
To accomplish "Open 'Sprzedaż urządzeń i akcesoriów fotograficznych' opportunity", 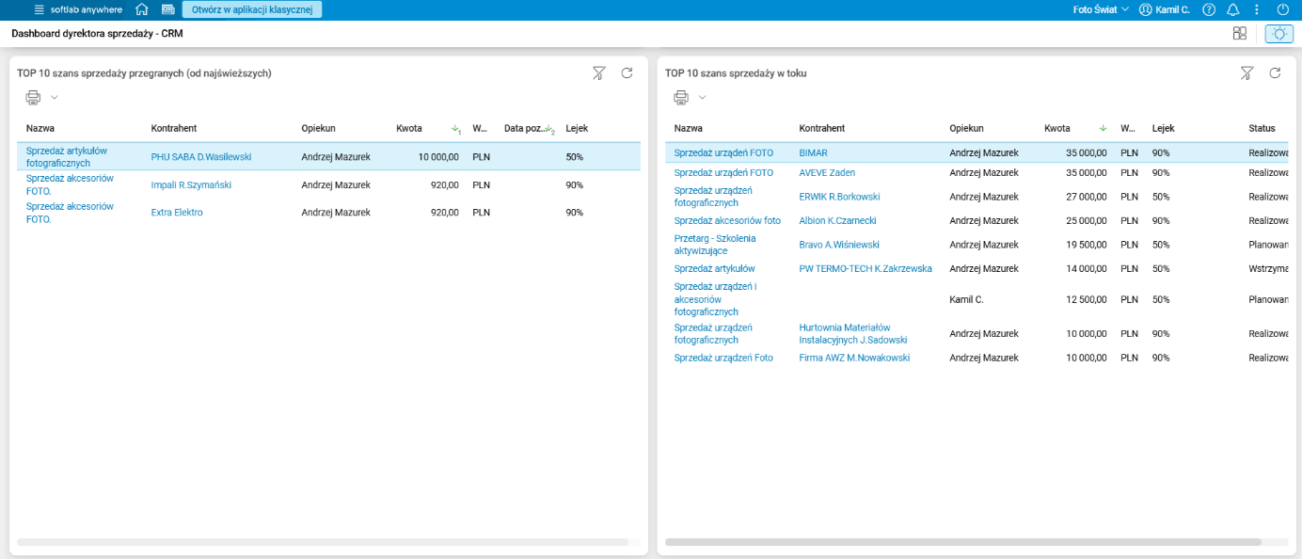I will tap(716, 299).
